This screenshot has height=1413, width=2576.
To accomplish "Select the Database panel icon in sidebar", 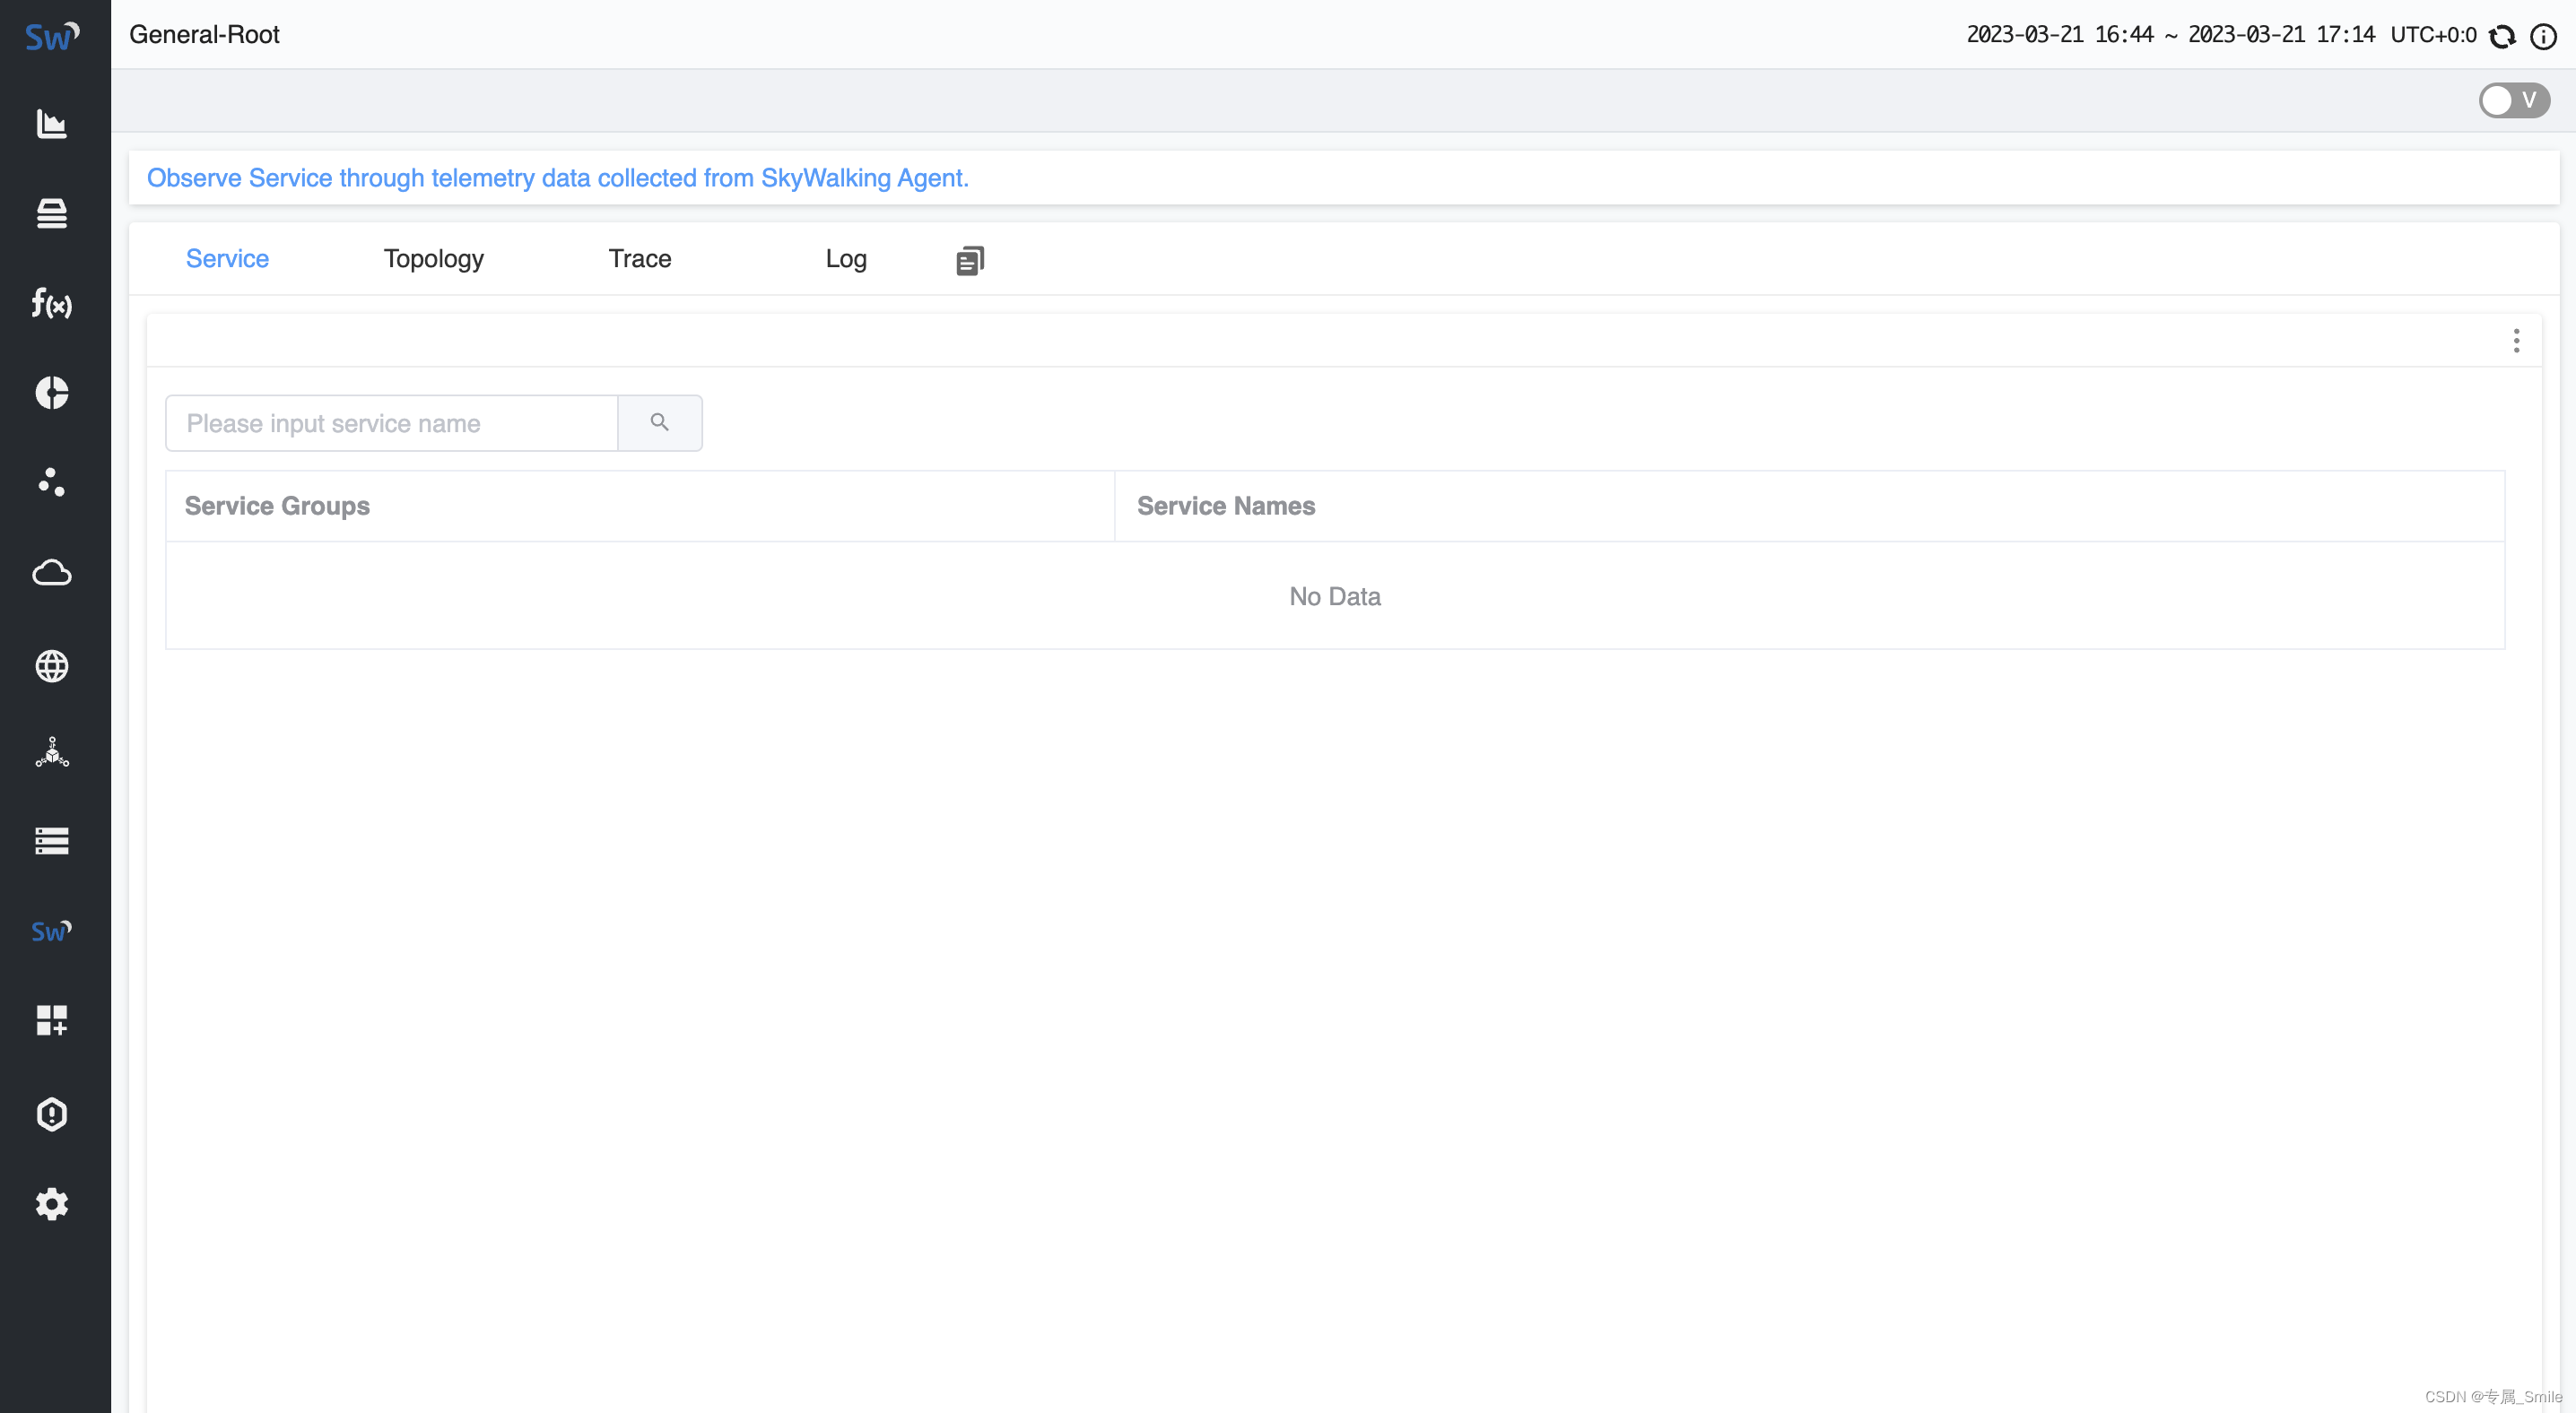I will [52, 214].
